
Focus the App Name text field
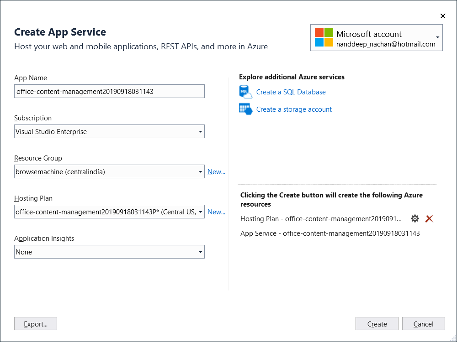click(109, 92)
